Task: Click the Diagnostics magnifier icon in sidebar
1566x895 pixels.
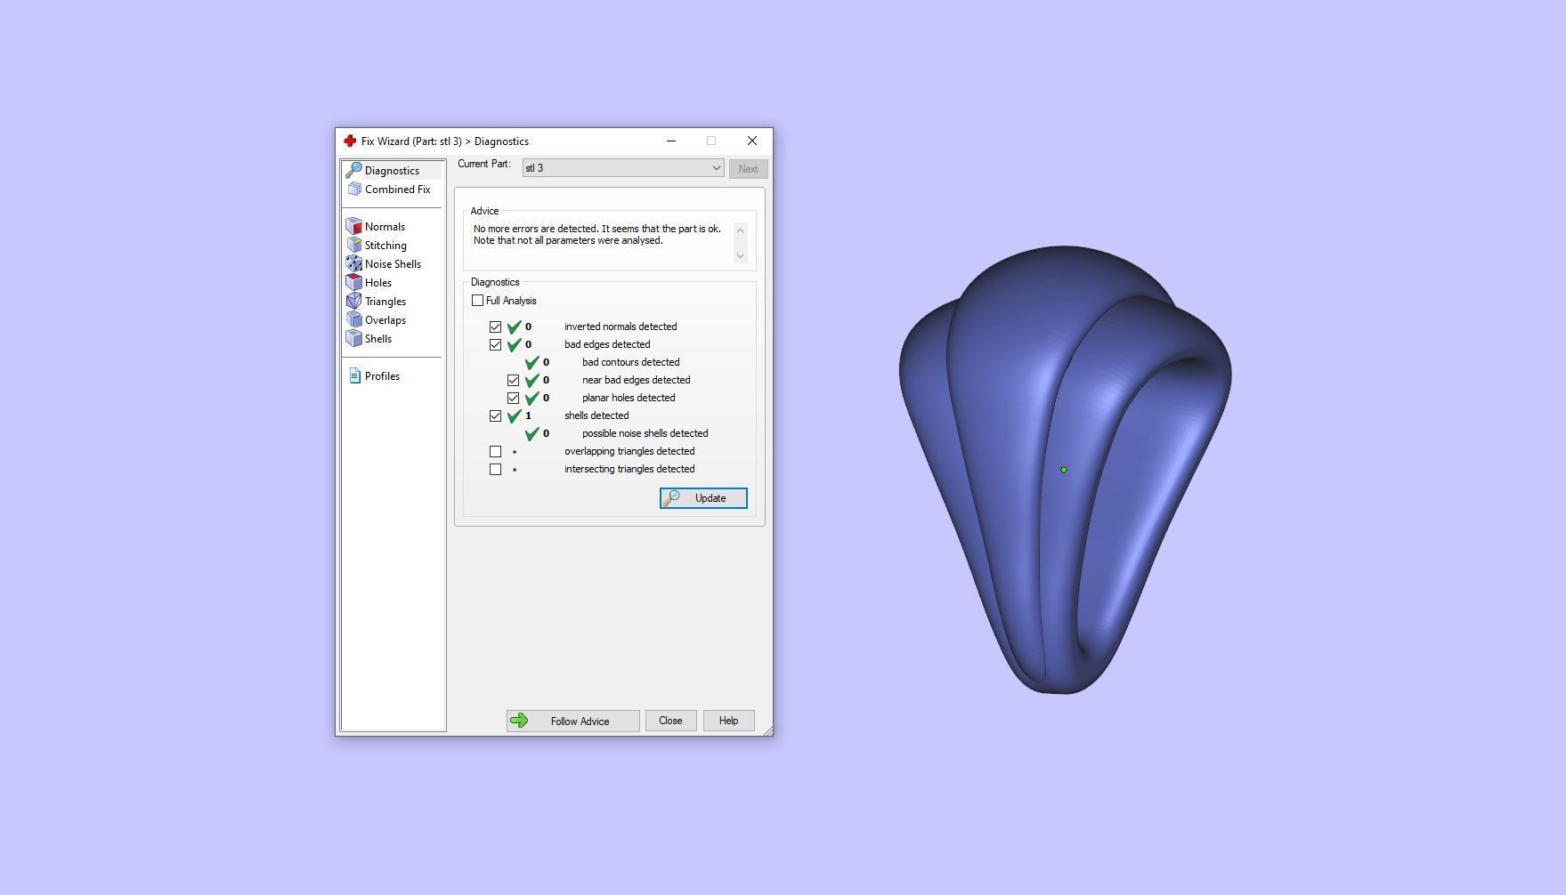Action: 353,170
